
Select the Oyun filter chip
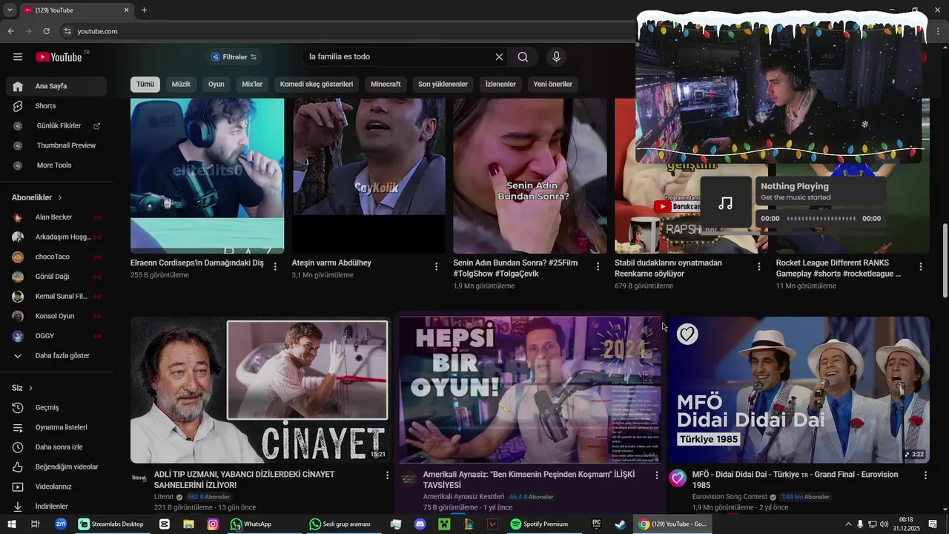216,85
